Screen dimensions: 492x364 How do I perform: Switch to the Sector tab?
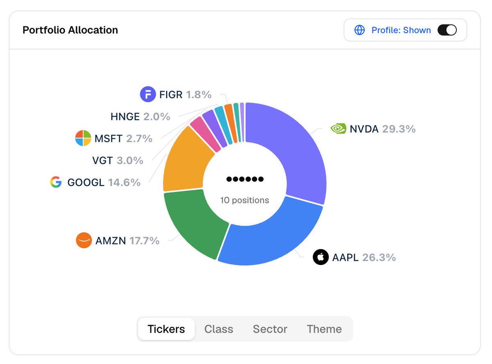pos(270,329)
